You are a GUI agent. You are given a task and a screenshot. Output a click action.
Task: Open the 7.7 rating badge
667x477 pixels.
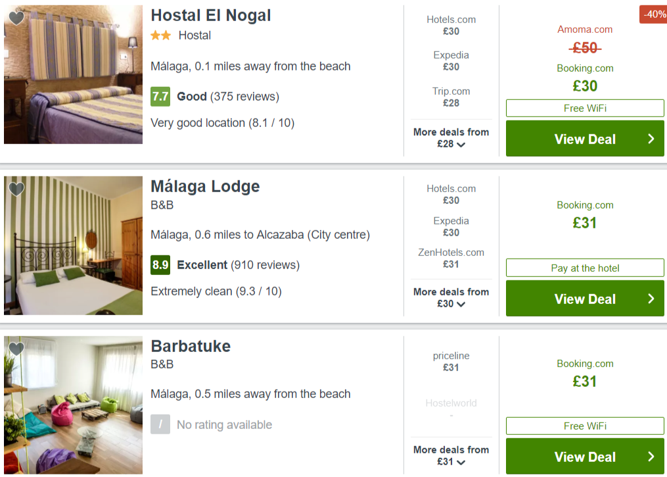[x=160, y=97]
